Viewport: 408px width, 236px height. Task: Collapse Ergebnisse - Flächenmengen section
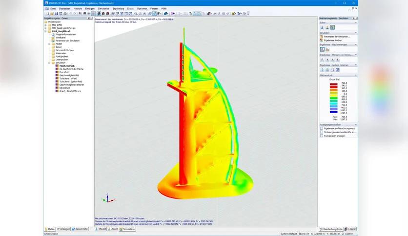(356, 45)
